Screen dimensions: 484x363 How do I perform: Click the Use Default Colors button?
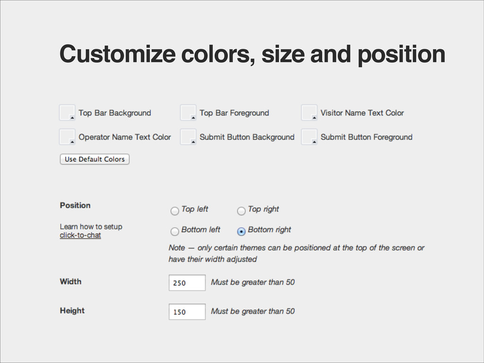point(95,159)
